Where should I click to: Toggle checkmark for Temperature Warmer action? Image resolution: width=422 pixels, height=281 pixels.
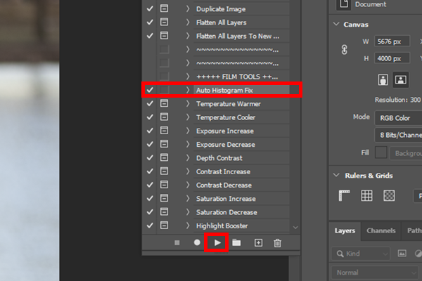149,104
